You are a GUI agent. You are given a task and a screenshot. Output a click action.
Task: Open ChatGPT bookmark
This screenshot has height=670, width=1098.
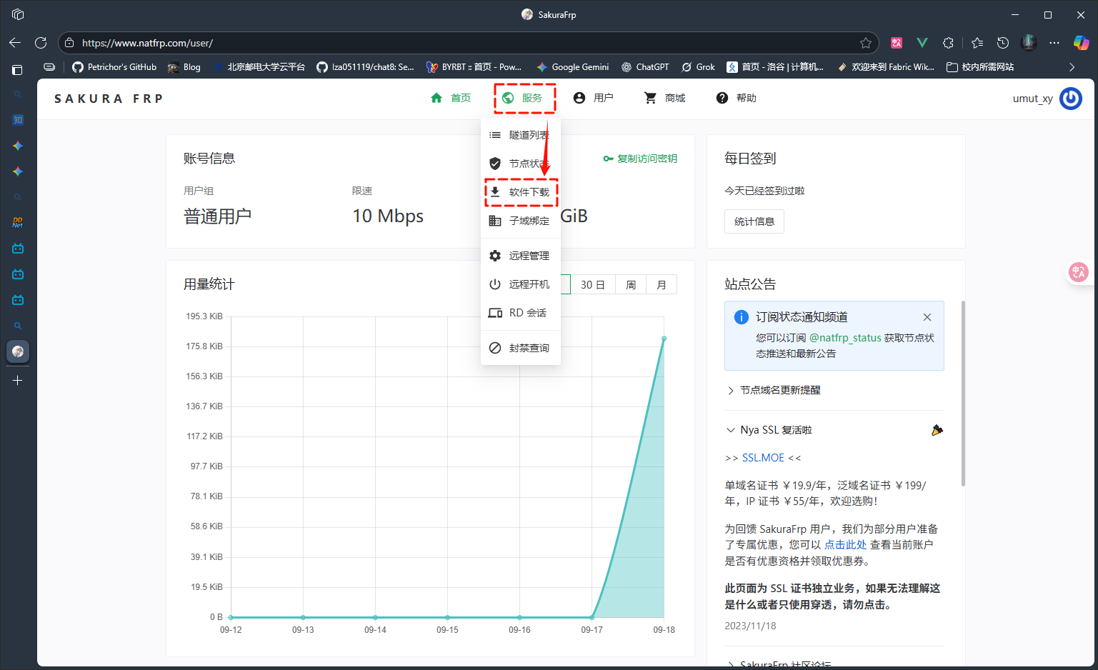(645, 67)
